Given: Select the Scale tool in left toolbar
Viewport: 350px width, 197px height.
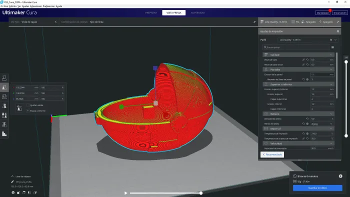Looking at the screenshot, I should pyautogui.click(x=4, y=87).
